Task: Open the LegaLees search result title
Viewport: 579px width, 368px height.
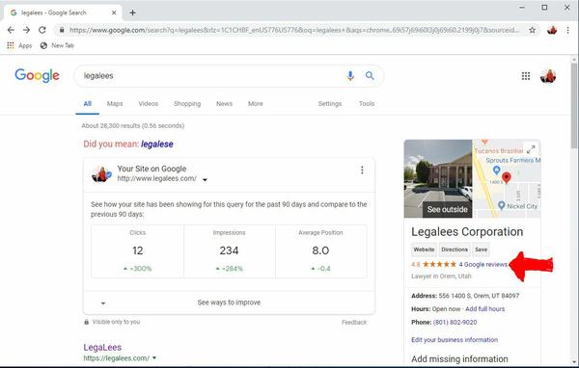Action: pyautogui.click(x=102, y=348)
